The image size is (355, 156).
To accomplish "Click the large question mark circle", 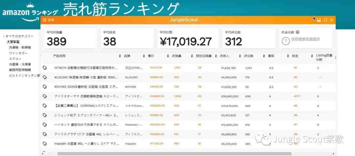I will coord(286,41).
